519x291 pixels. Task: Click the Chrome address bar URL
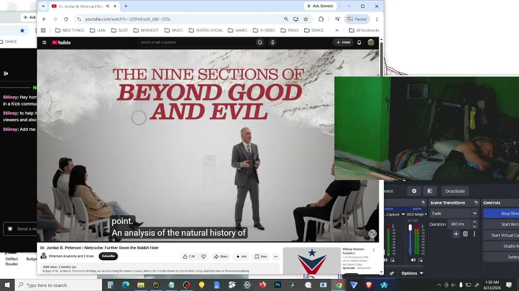point(128,19)
